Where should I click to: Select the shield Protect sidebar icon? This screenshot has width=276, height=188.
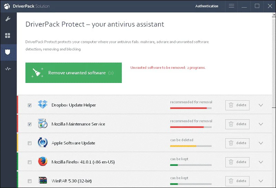[x=8, y=52]
